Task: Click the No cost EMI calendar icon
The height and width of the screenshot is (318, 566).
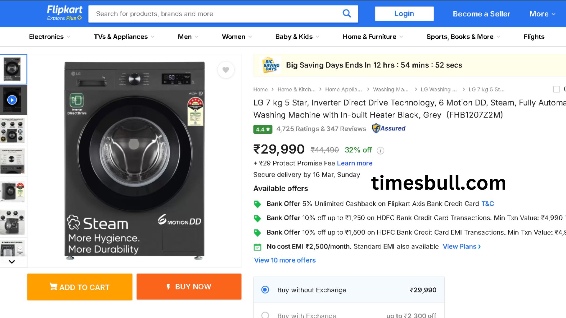Action: click(x=257, y=247)
